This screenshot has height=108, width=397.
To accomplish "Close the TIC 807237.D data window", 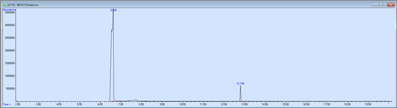I will coord(391,5).
